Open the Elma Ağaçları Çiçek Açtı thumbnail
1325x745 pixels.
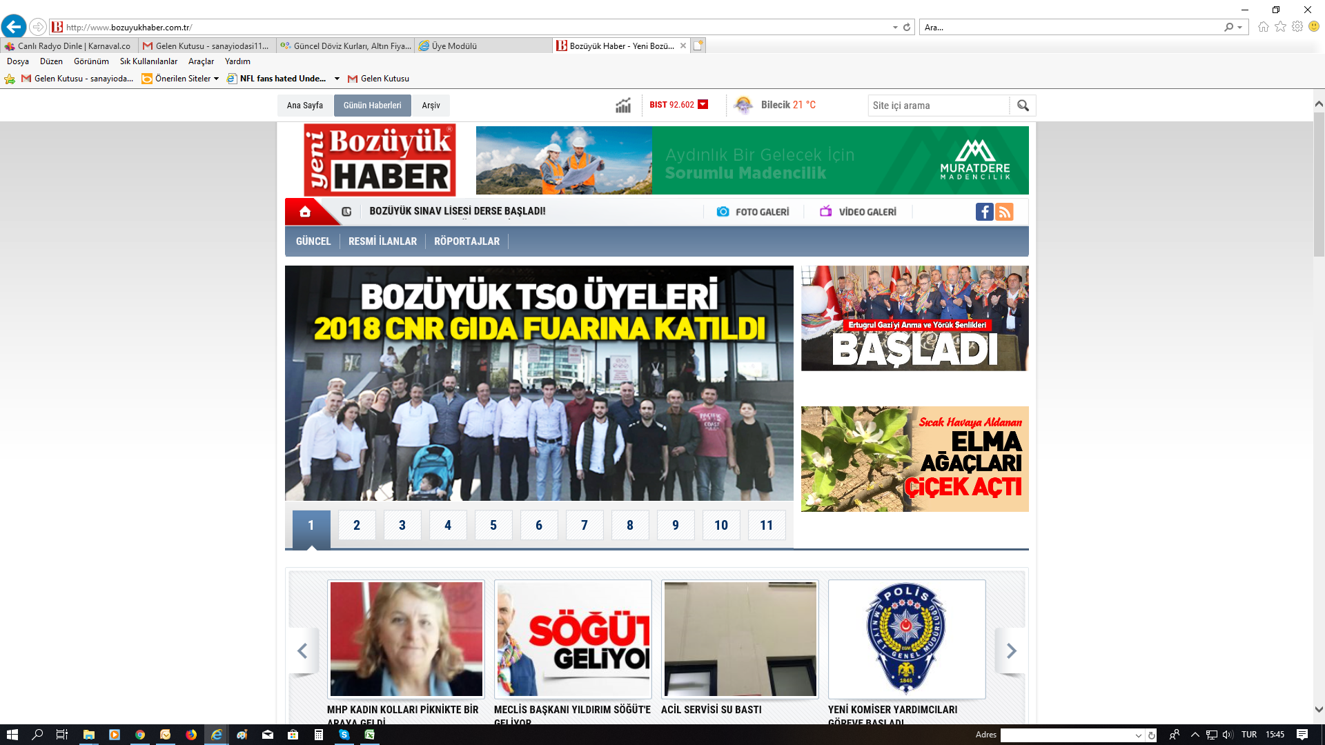(x=914, y=459)
